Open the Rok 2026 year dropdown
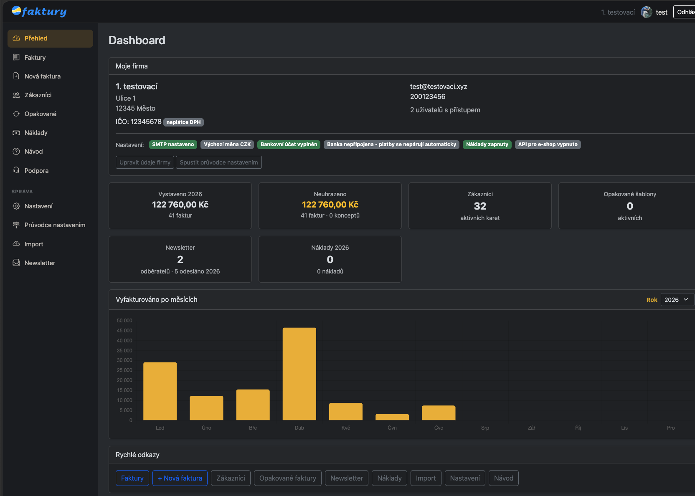Image resolution: width=695 pixels, height=496 pixels. point(677,300)
